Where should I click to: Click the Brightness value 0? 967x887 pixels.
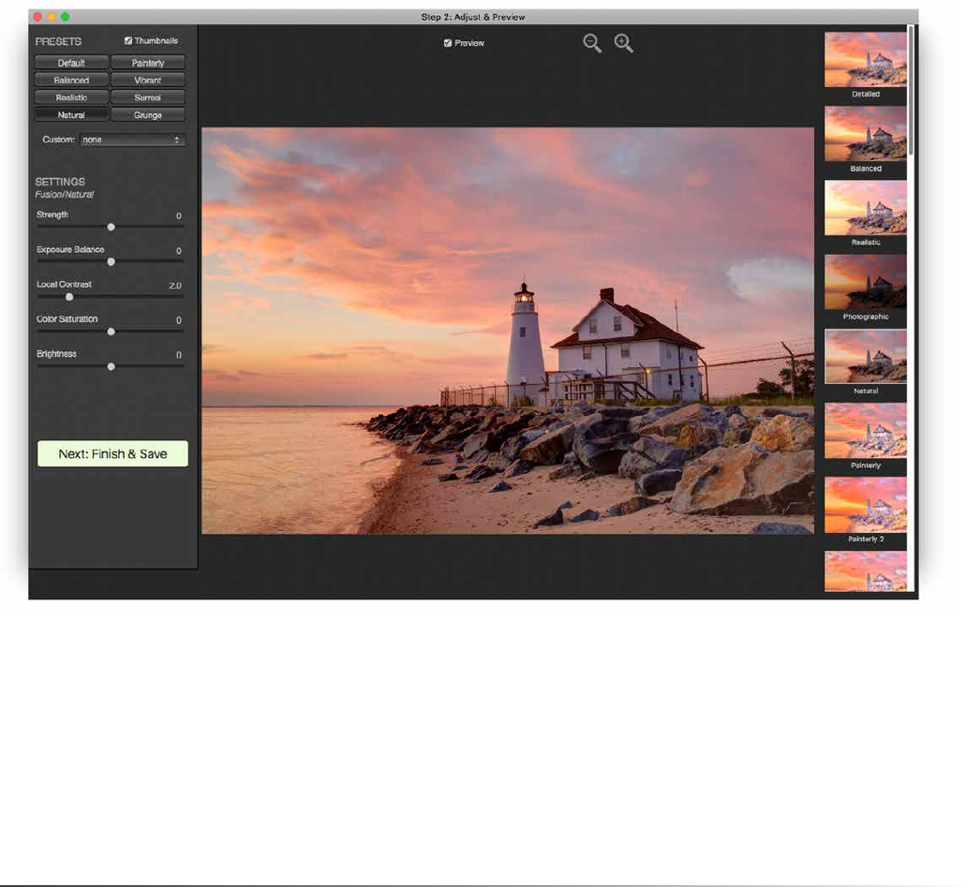pyautogui.click(x=179, y=356)
